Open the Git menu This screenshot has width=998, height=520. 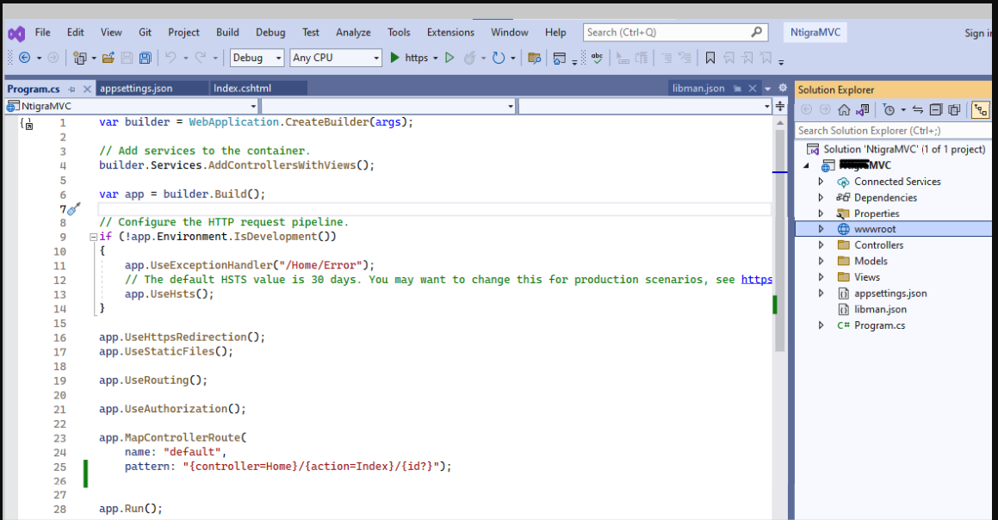[146, 33]
